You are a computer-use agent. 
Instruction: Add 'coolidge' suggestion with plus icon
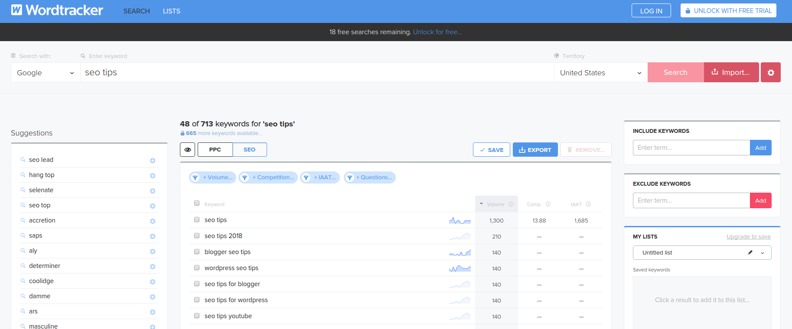point(153,282)
